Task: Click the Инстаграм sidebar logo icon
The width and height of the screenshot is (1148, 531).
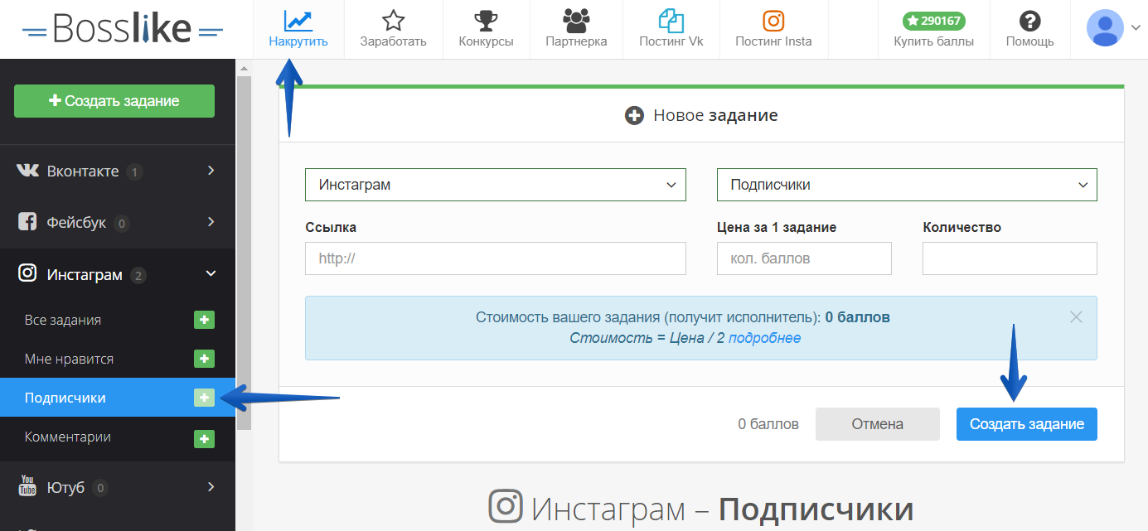Action: [27, 273]
